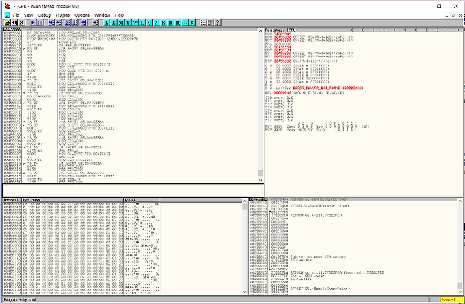The width and height of the screenshot is (465, 304).
Task: Open the Plugins menu
Action: [x=63, y=15]
